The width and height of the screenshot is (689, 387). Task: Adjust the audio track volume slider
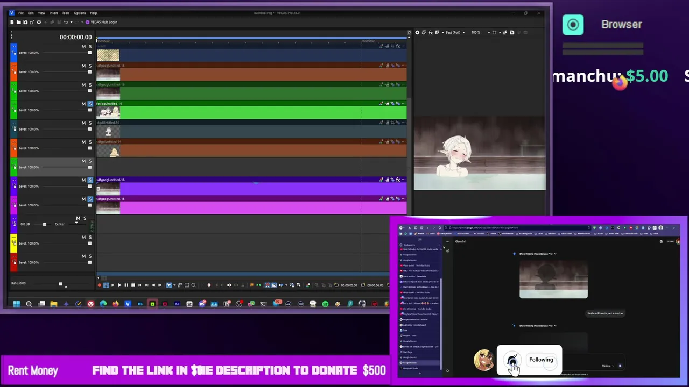click(x=44, y=224)
